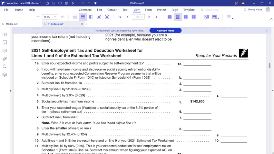The height and width of the screenshot is (154, 274).
Task: Click the save icon in title bar
Action: pyautogui.click(x=54, y=3)
